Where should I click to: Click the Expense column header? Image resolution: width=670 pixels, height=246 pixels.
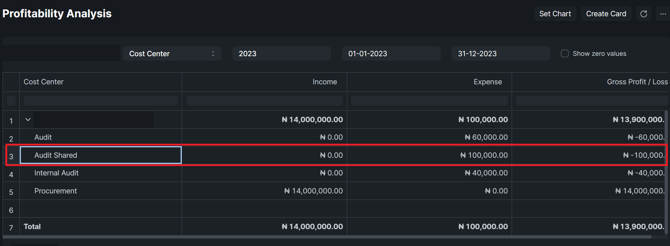(488, 82)
